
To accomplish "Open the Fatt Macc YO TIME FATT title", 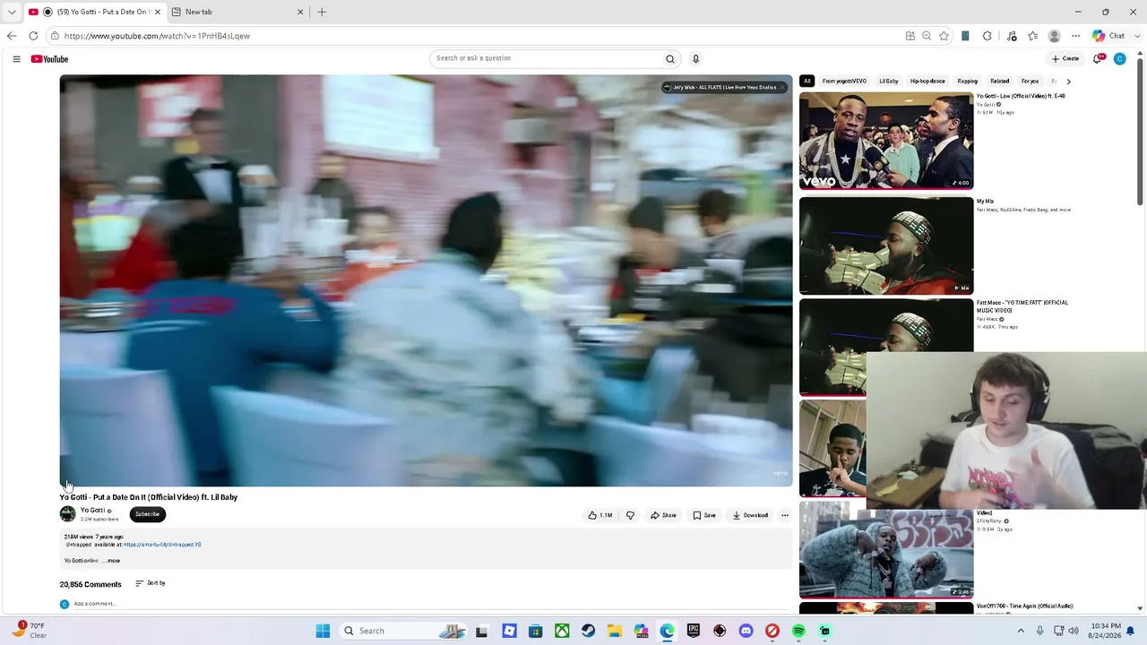I will (x=1022, y=306).
